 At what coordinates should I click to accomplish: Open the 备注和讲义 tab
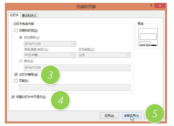(x=29, y=15)
